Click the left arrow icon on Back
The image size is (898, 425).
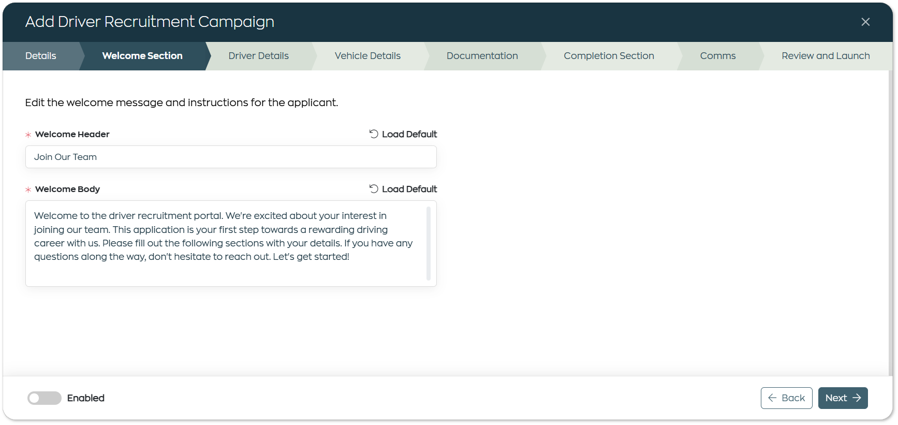772,398
